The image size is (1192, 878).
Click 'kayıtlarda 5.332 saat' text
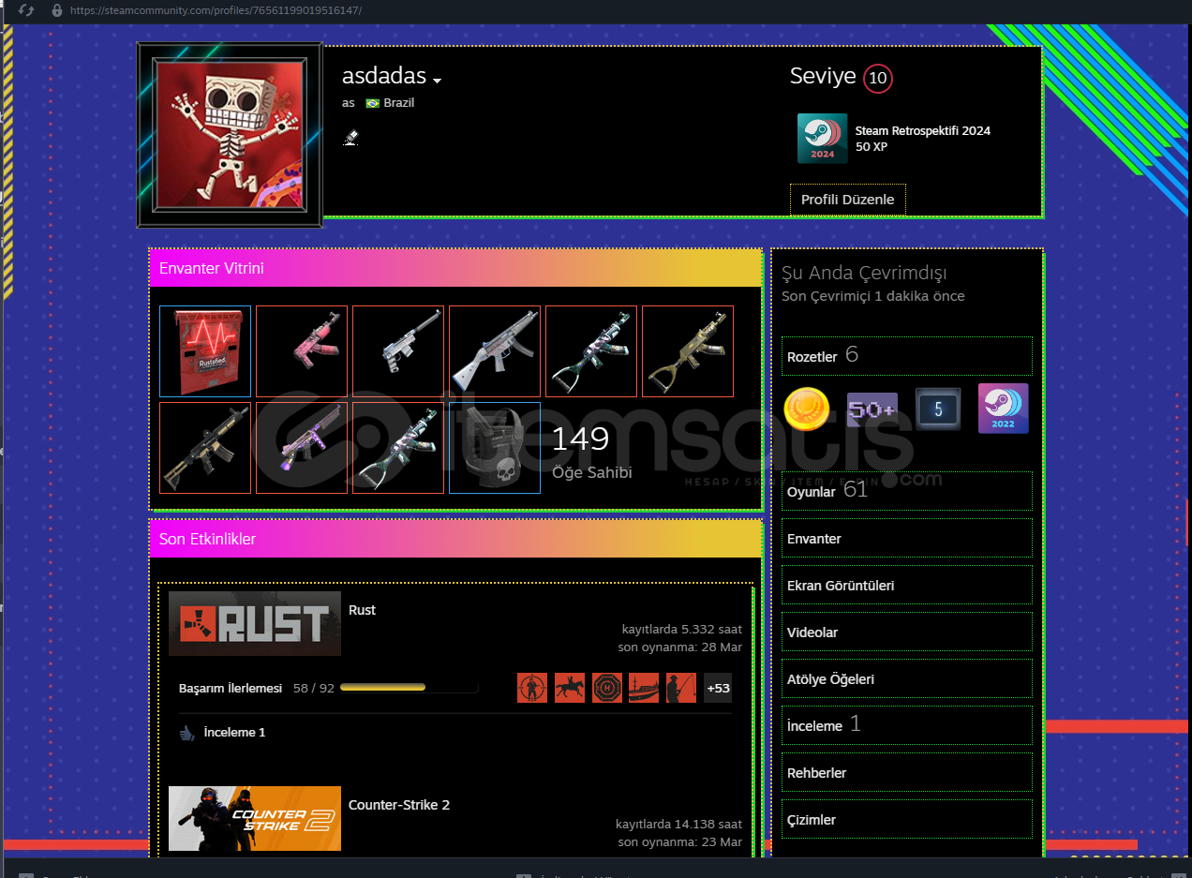tap(682, 630)
